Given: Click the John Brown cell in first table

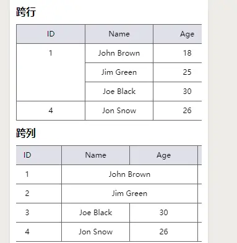Looking at the screenshot, I should tap(119, 53).
